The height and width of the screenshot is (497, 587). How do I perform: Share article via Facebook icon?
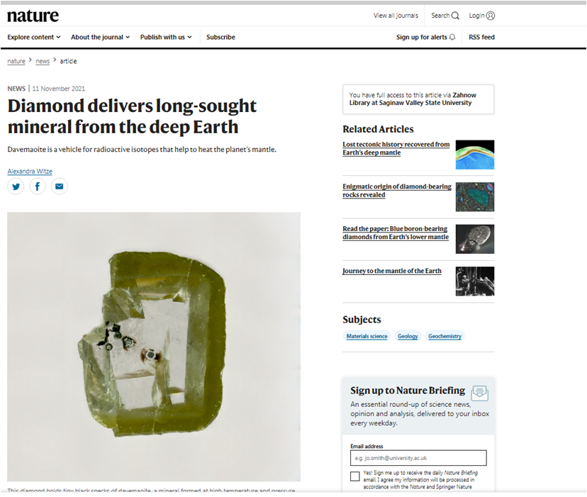coord(38,186)
